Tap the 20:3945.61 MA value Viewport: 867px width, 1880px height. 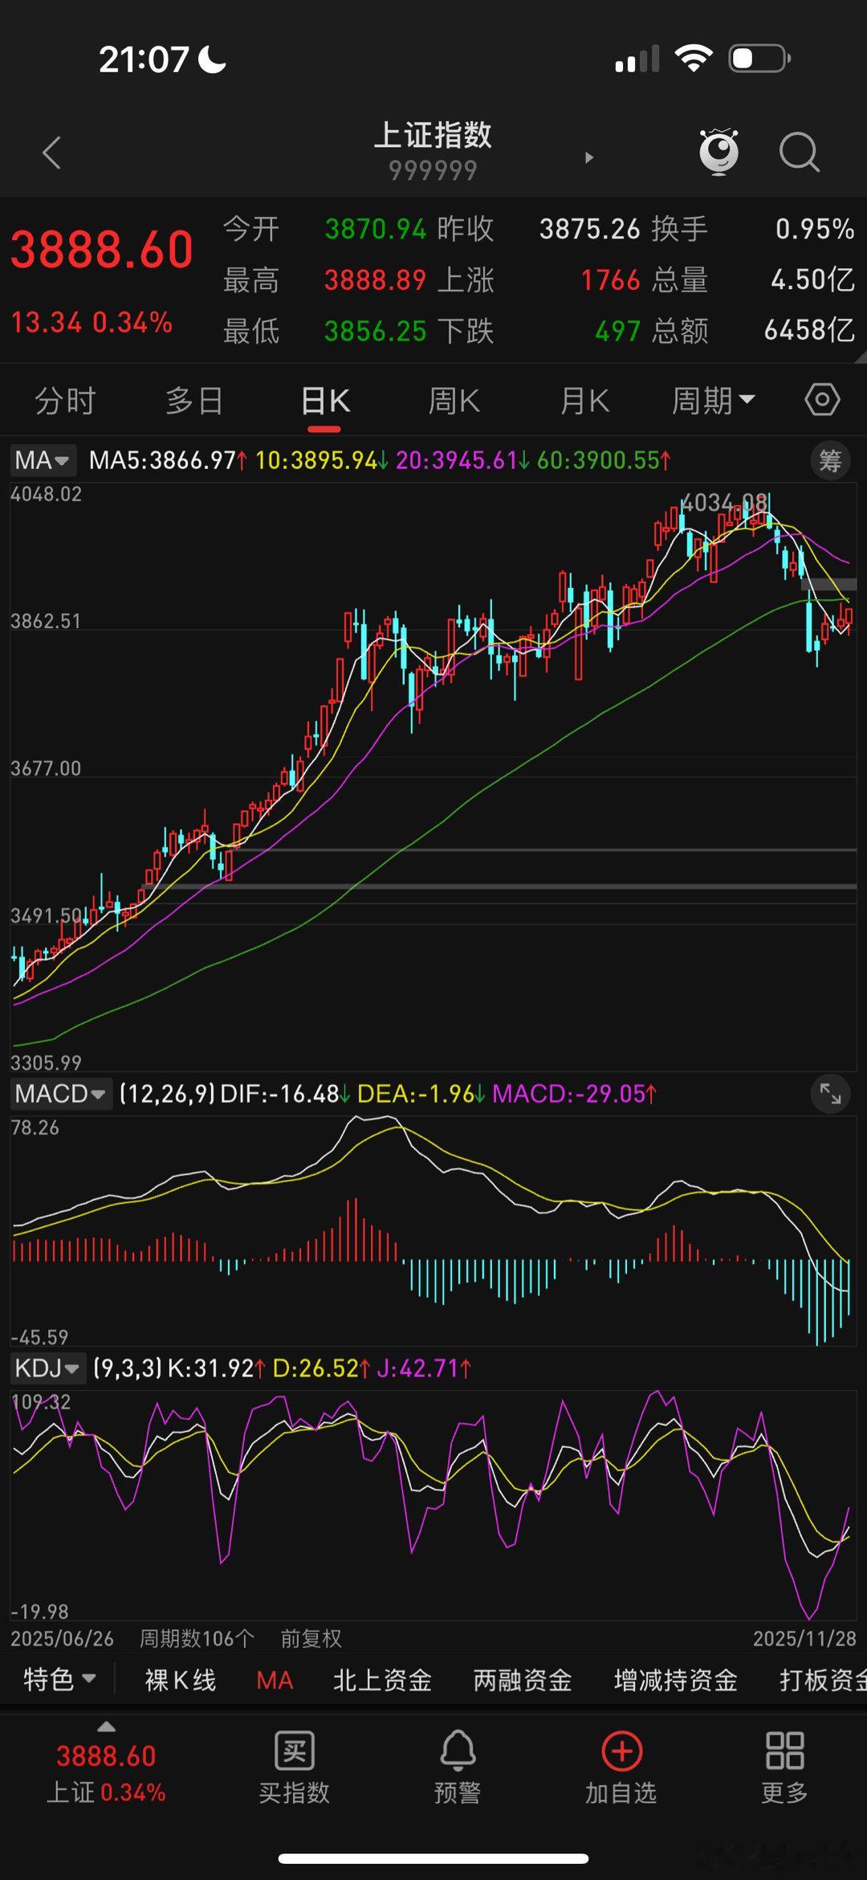point(462,460)
